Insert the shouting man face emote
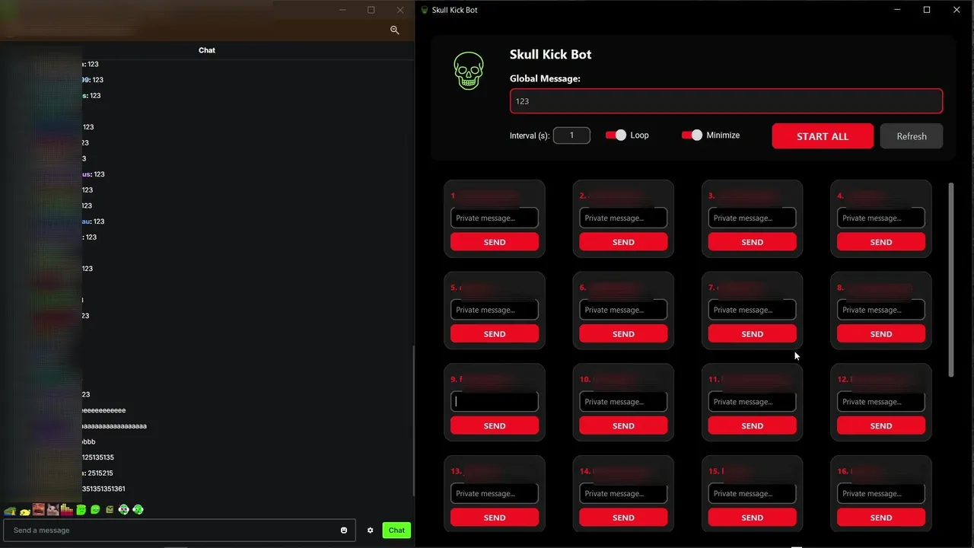The height and width of the screenshot is (548, 974). pyautogui.click(x=38, y=510)
